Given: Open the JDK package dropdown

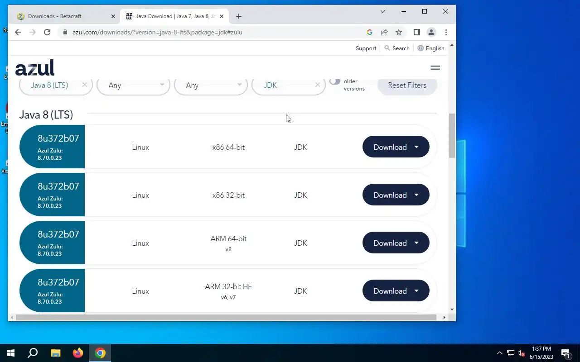Looking at the screenshot, I should pyautogui.click(x=288, y=85).
